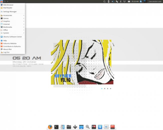Expand the Graphics submenu
The height and width of the screenshot is (130, 163).
(13, 21)
